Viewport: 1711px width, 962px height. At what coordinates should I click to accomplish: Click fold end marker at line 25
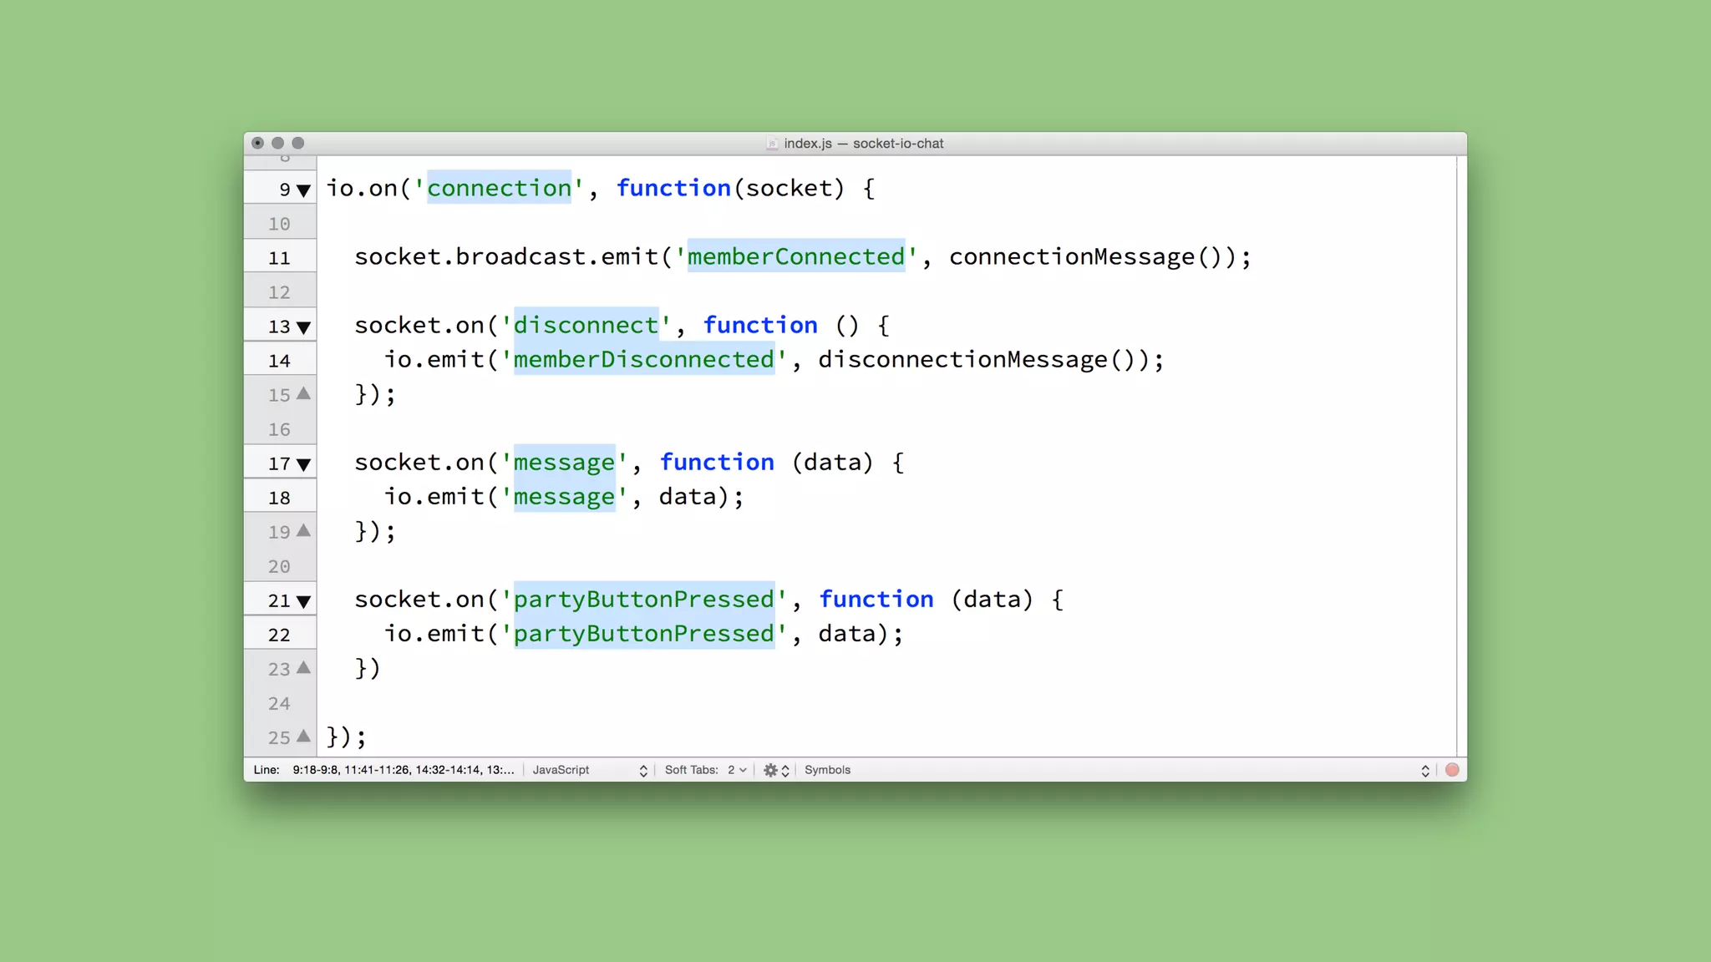click(303, 736)
